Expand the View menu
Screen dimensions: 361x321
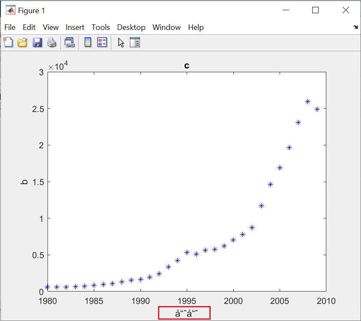(x=51, y=27)
